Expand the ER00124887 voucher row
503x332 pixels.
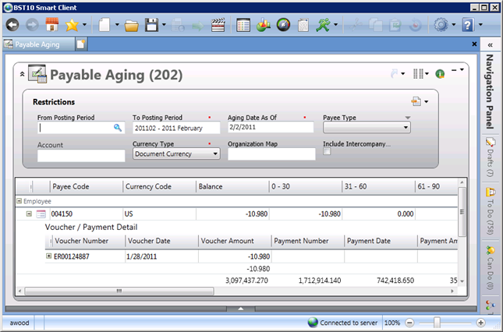click(x=49, y=256)
